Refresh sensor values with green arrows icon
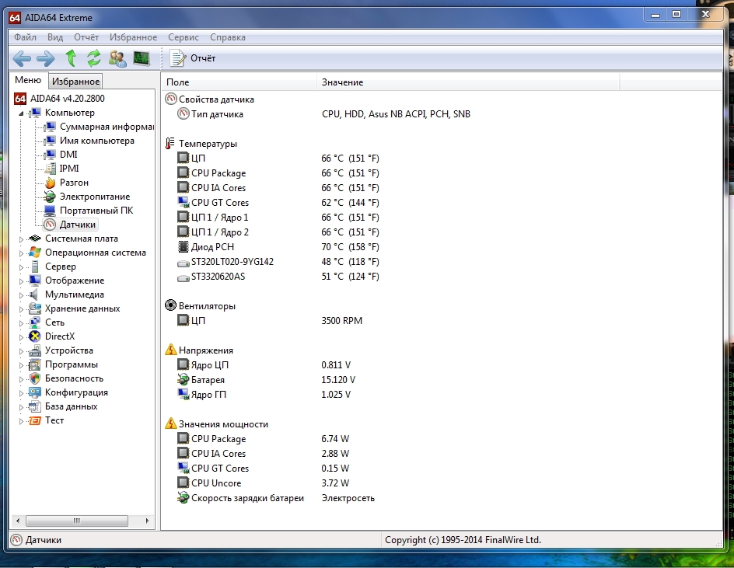This screenshot has width=734, height=568. (x=94, y=58)
